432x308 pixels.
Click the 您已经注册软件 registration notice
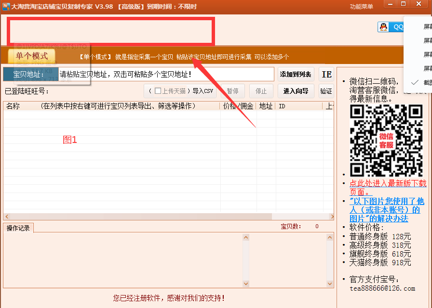(x=169, y=298)
